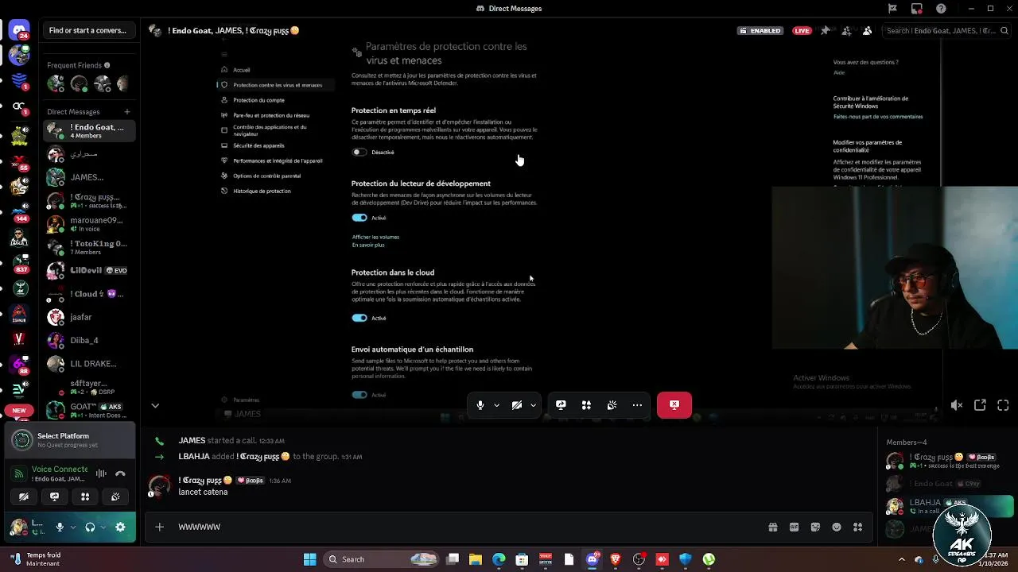Open the JAMES... direct message

89,177
